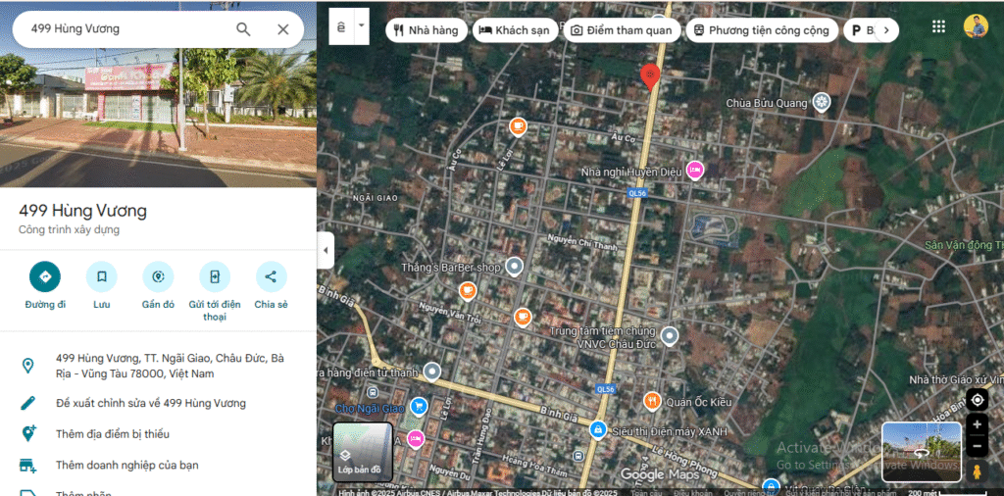Image resolution: width=1004 pixels, height=496 pixels.
Task: Collapse the side panel arrow
Action: coord(326,251)
